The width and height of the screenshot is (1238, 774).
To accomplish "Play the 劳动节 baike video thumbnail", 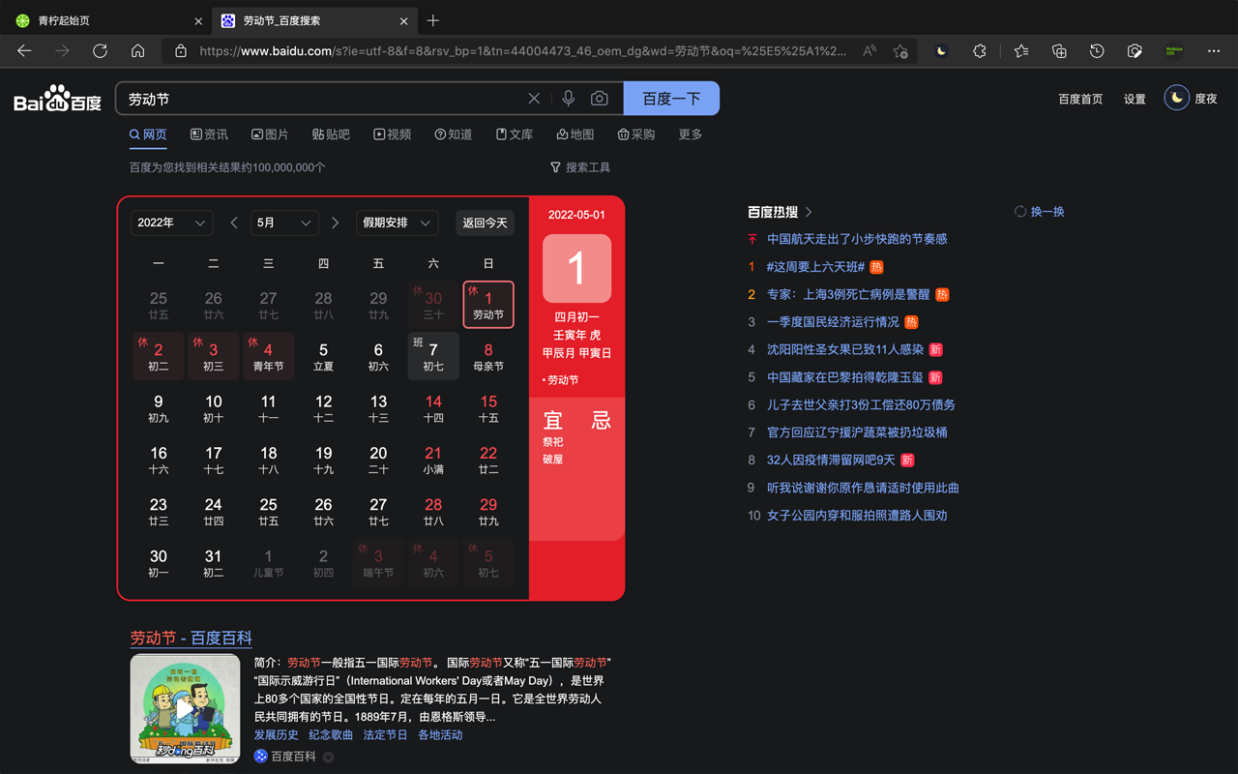I will [x=186, y=709].
